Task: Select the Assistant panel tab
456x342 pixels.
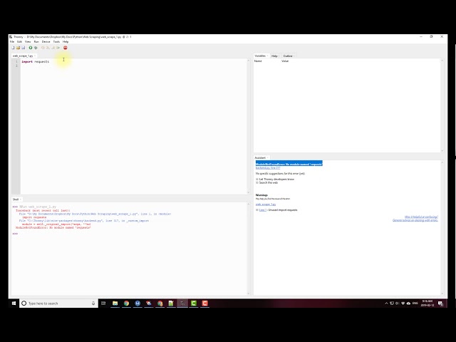Action: point(260,157)
